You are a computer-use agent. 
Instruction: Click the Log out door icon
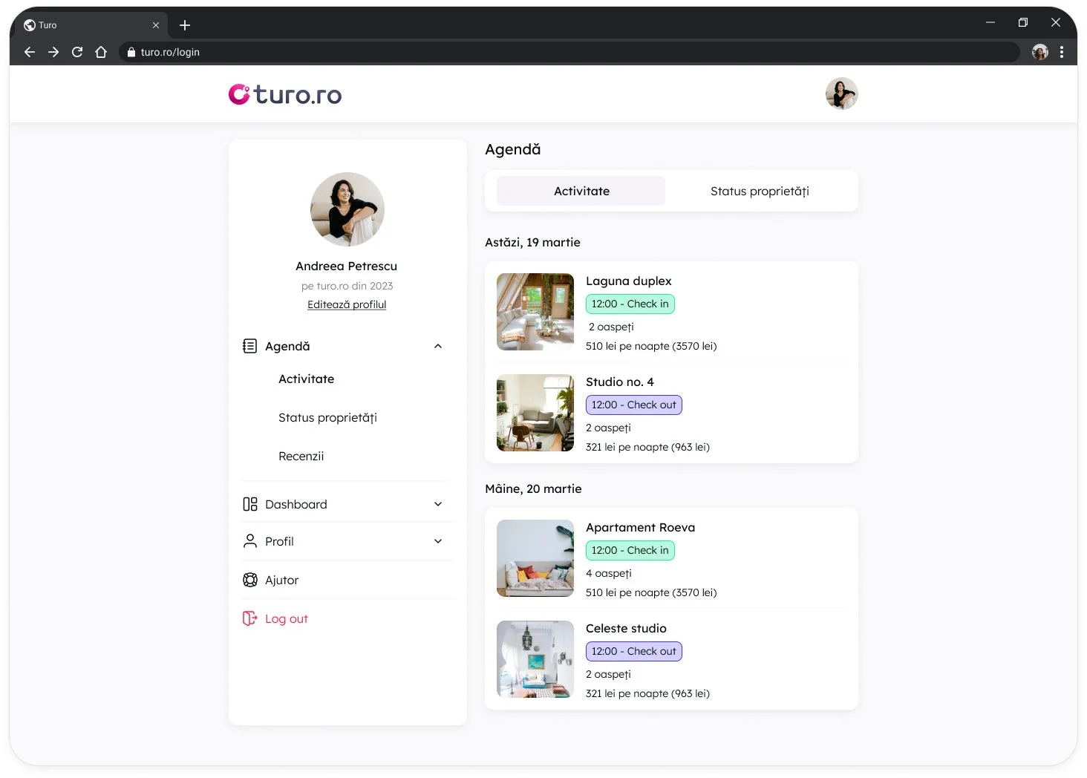(x=250, y=618)
